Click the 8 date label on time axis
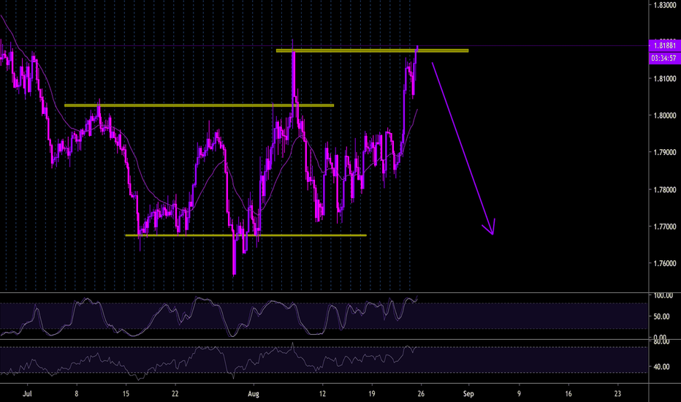This screenshot has height=402, width=681. (x=77, y=394)
